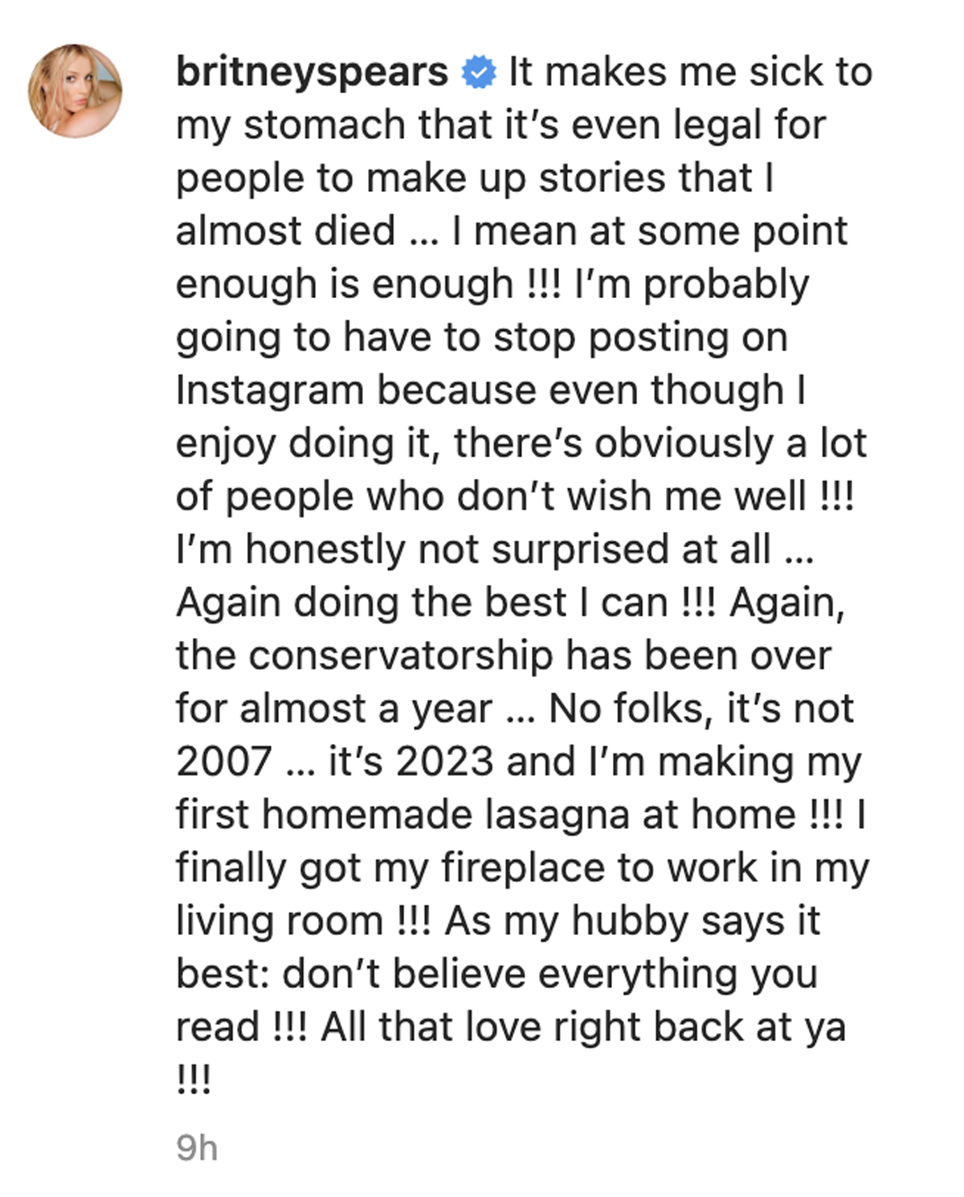Click the year 2023 in the caption

click(x=444, y=761)
